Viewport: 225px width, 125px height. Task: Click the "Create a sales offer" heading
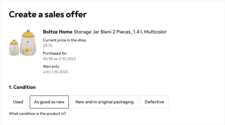click(48, 14)
